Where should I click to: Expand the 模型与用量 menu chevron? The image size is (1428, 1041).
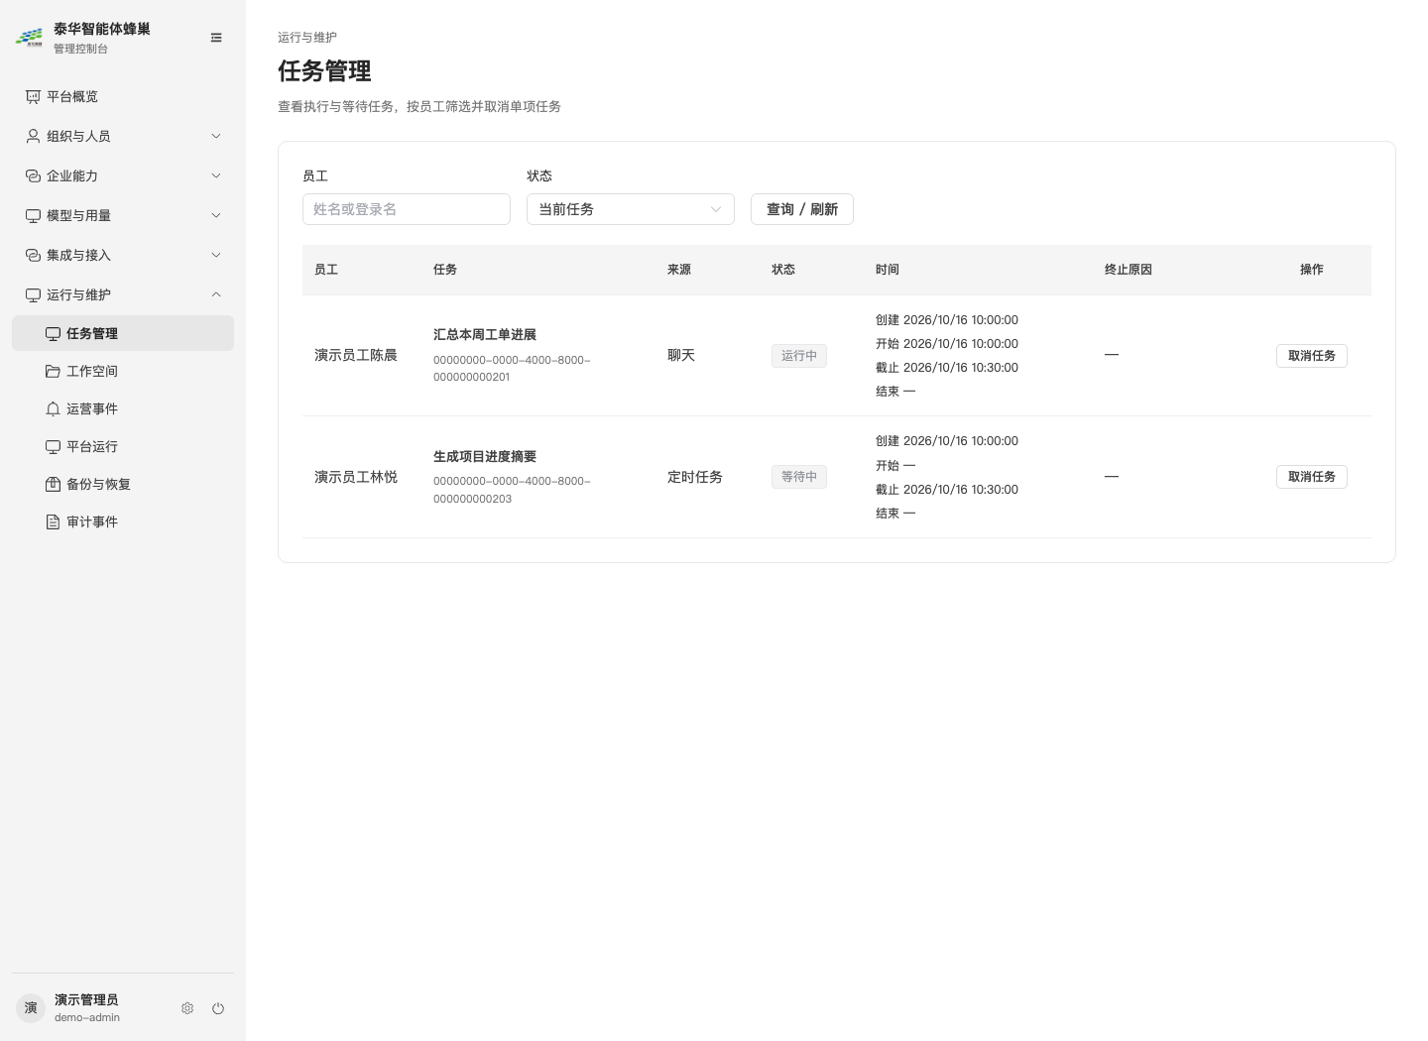(x=216, y=215)
